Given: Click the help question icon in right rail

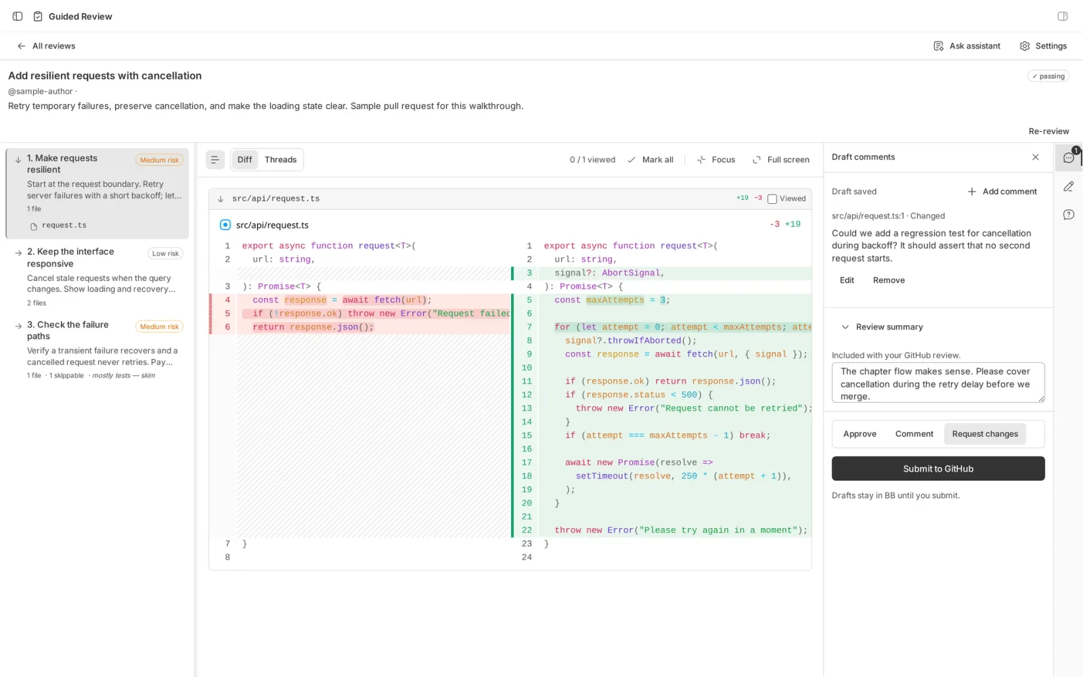Looking at the screenshot, I should click(x=1069, y=215).
